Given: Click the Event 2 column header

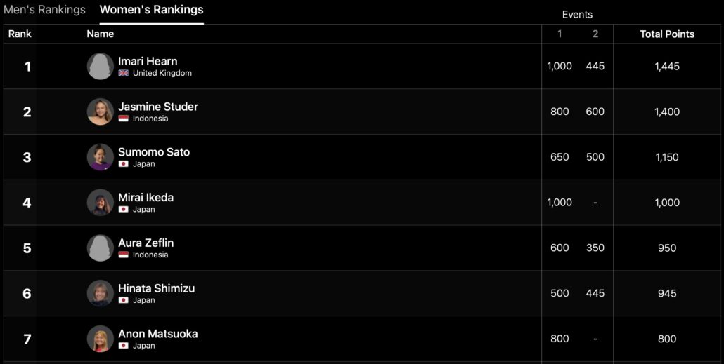Looking at the screenshot, I should (595, 34).
